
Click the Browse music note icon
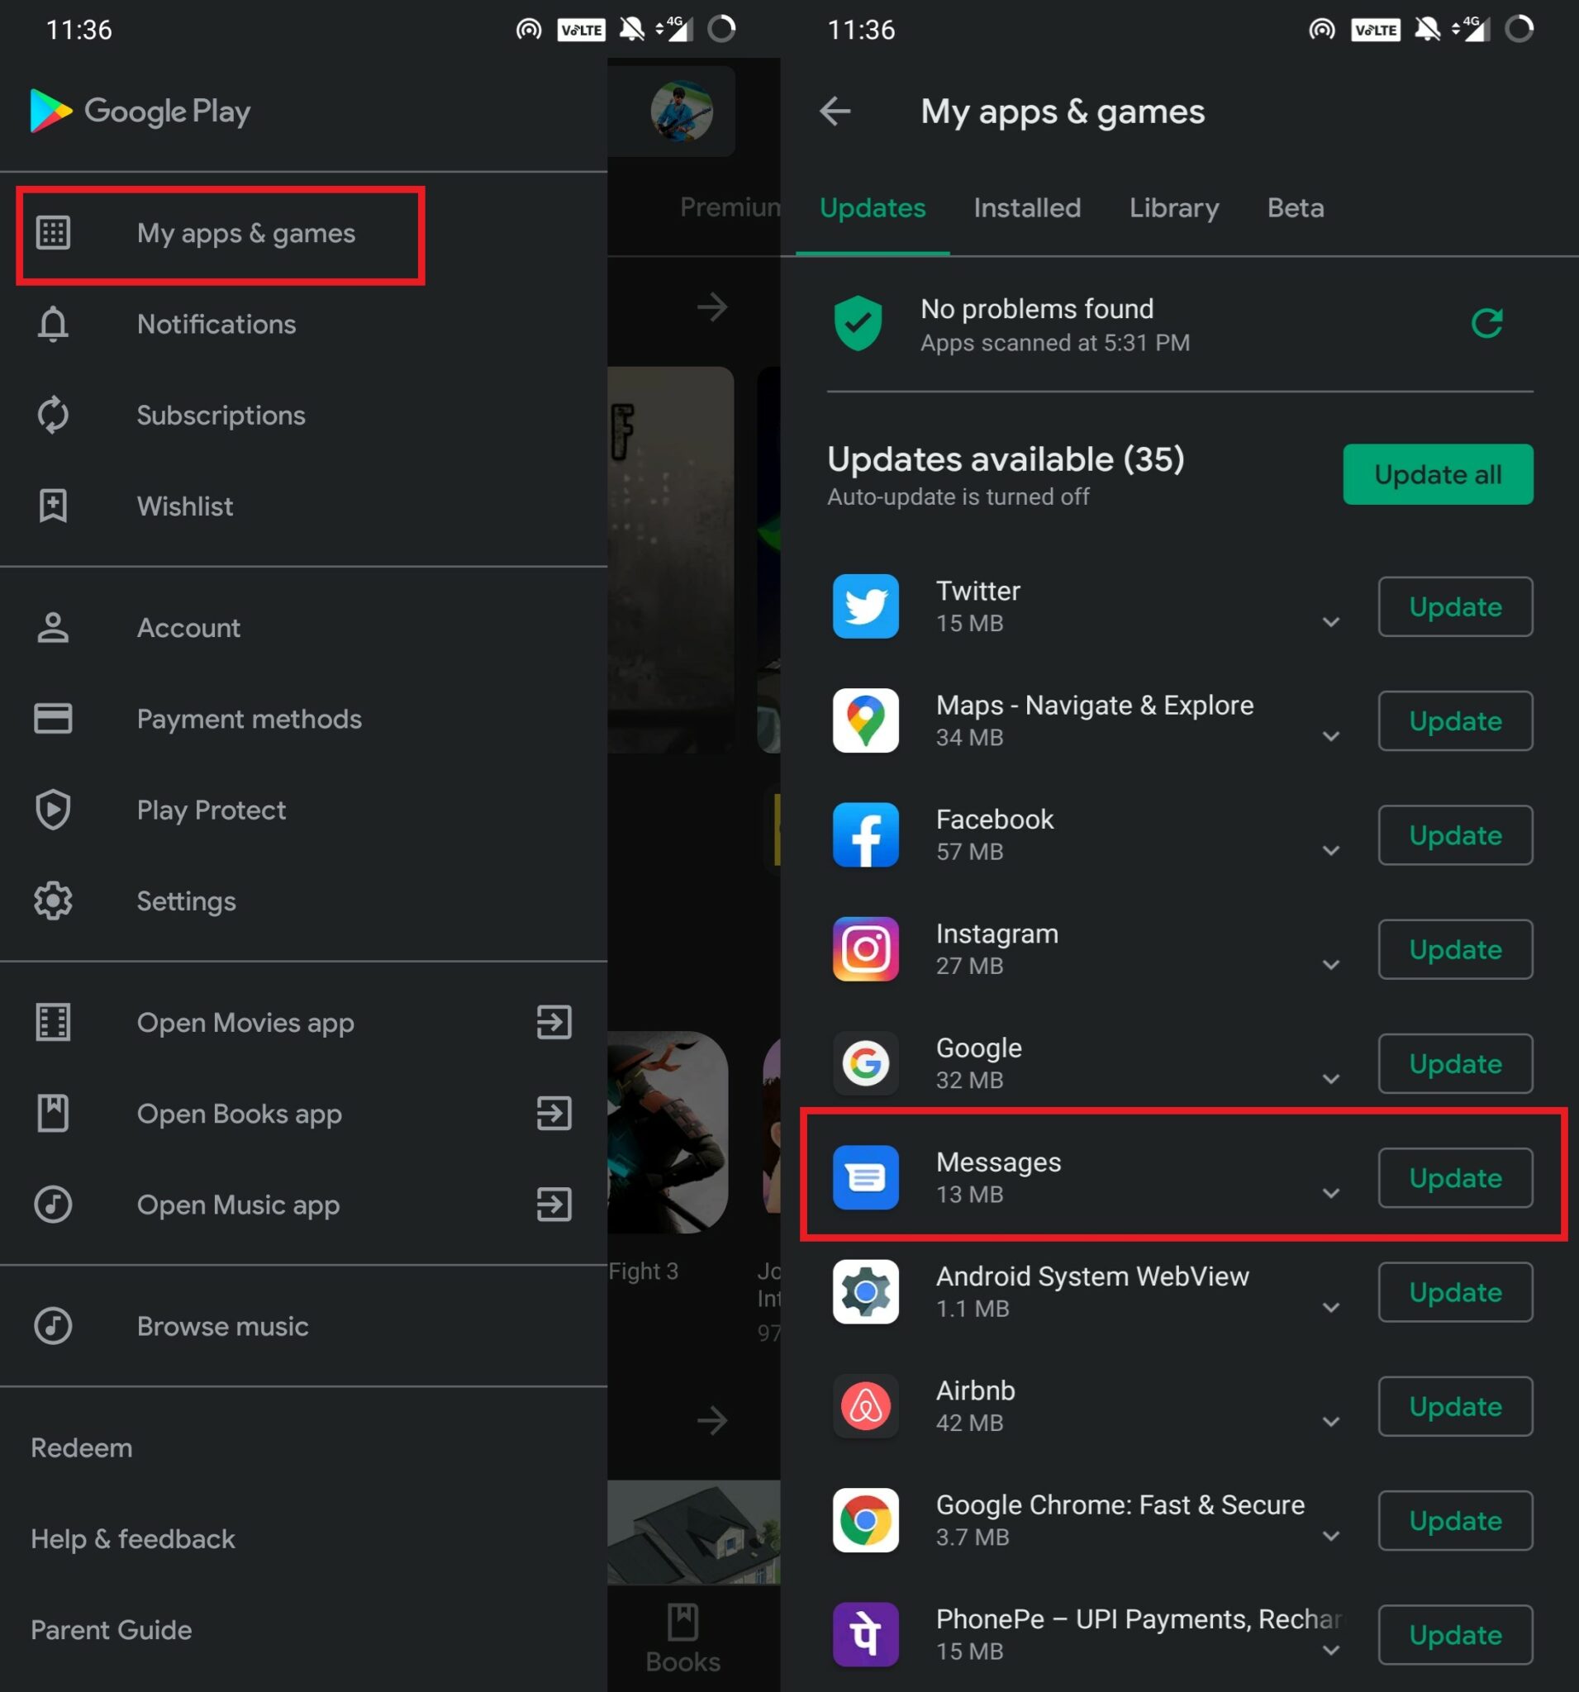[53, 1327]
